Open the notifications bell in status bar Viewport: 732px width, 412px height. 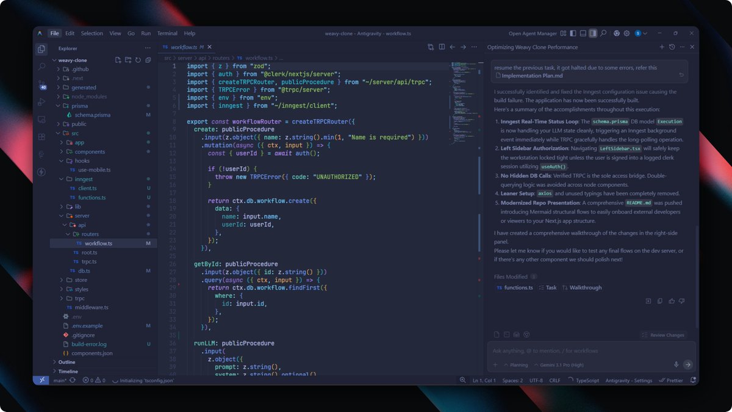pos(693,380)
